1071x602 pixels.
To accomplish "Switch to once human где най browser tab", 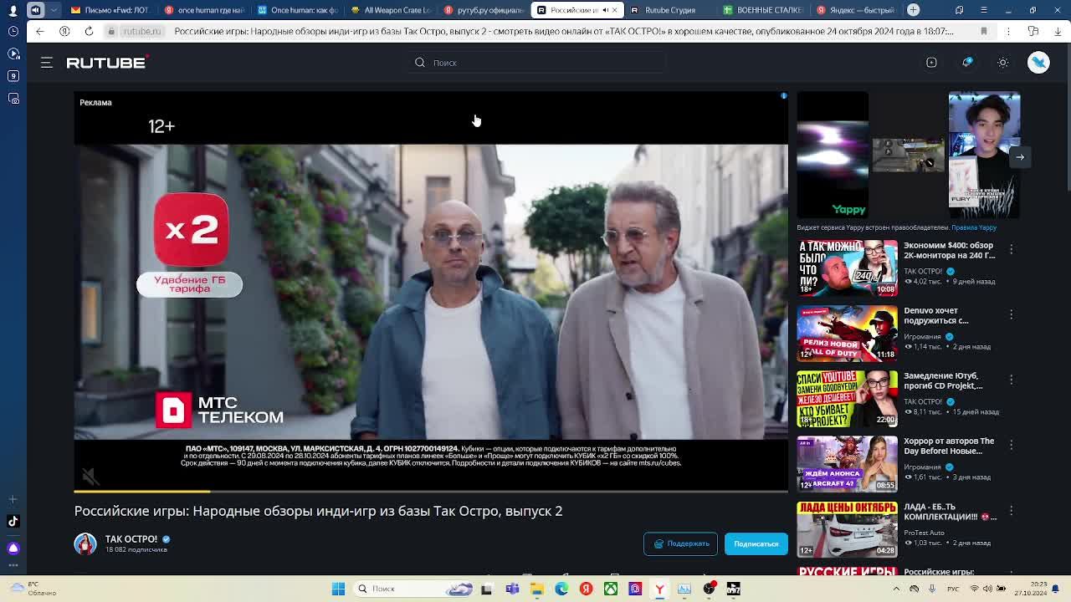I will pos(203,10).
